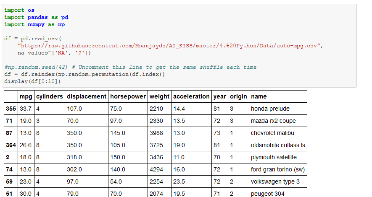Click the 'horsepower' column header
This screenshot has height=197, width=372.
pyautogui.click(x=128, y=96)
